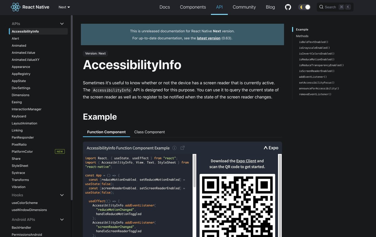Jump to isInvertColorsEnabled() method
The width and height of the screenshot is (376, 237).
coord(317,54)
